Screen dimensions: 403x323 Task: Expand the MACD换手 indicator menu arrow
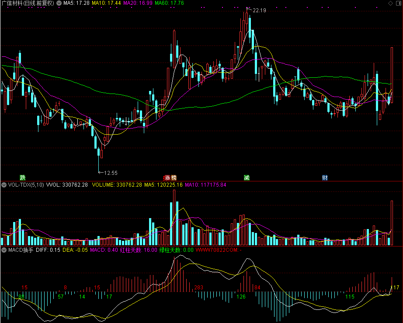click(x=4, y=250)
